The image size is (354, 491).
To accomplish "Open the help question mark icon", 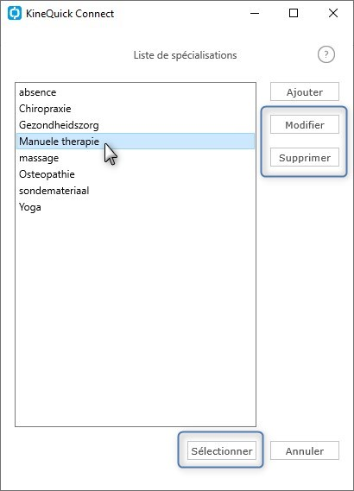I will pos(326,55).
